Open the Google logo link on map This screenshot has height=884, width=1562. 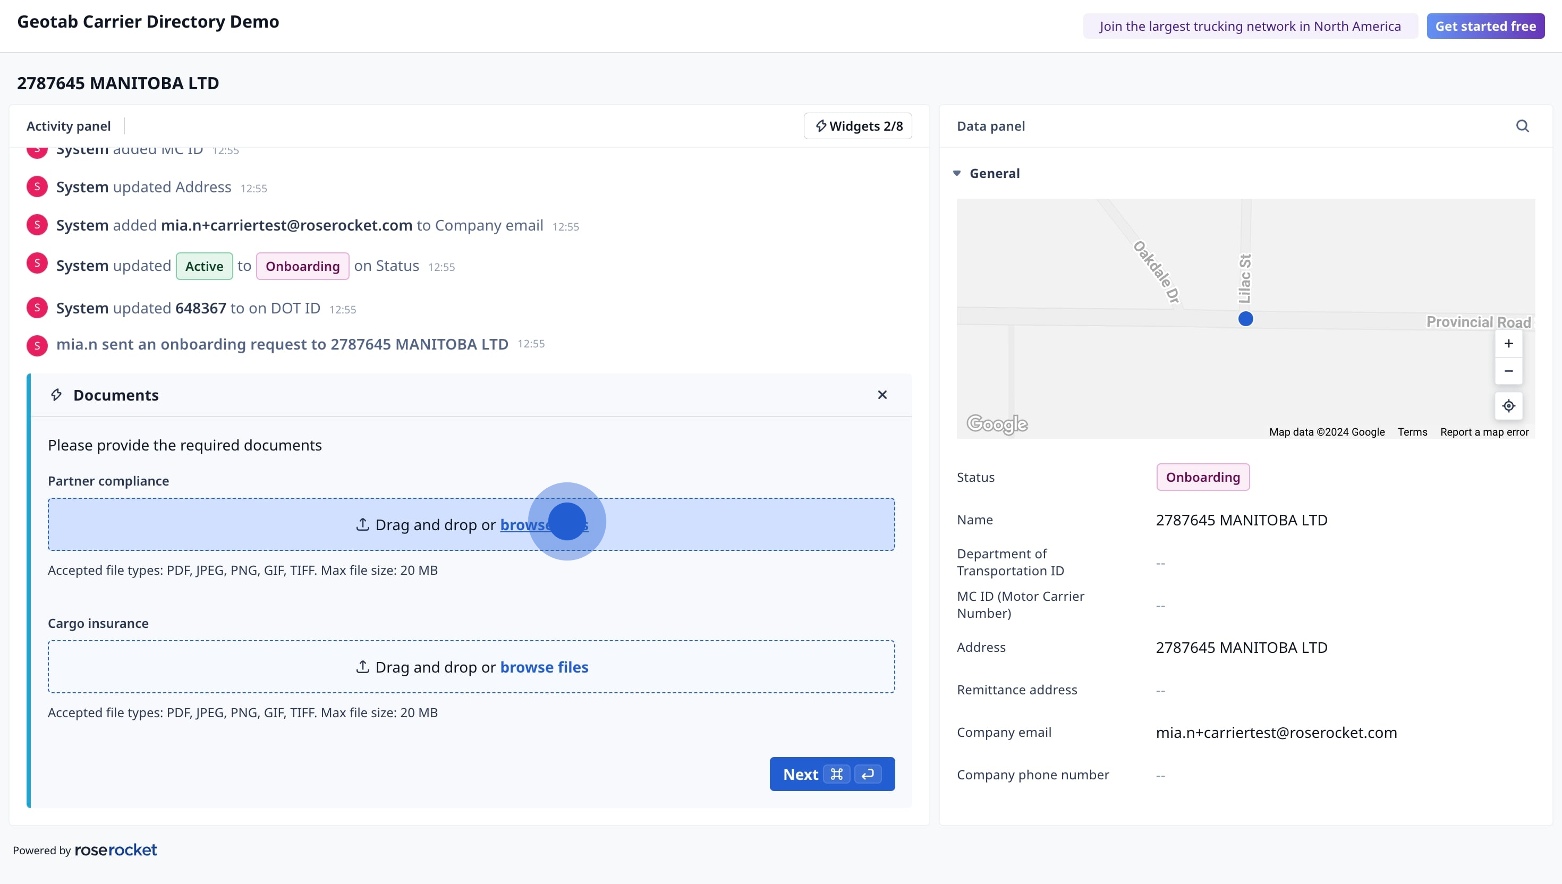point(997,424)
